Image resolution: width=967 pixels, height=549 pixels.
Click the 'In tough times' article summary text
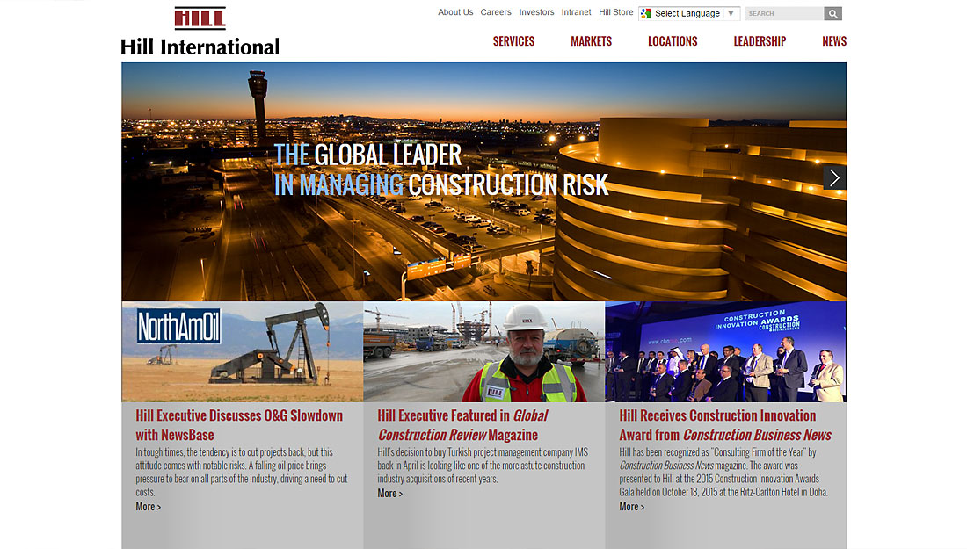coord(242,472)
